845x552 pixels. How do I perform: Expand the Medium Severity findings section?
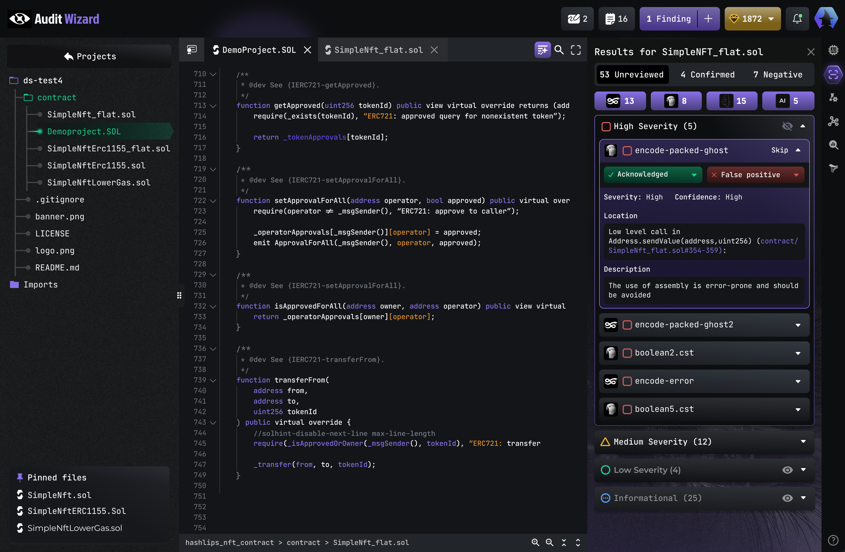pos(803,442)
